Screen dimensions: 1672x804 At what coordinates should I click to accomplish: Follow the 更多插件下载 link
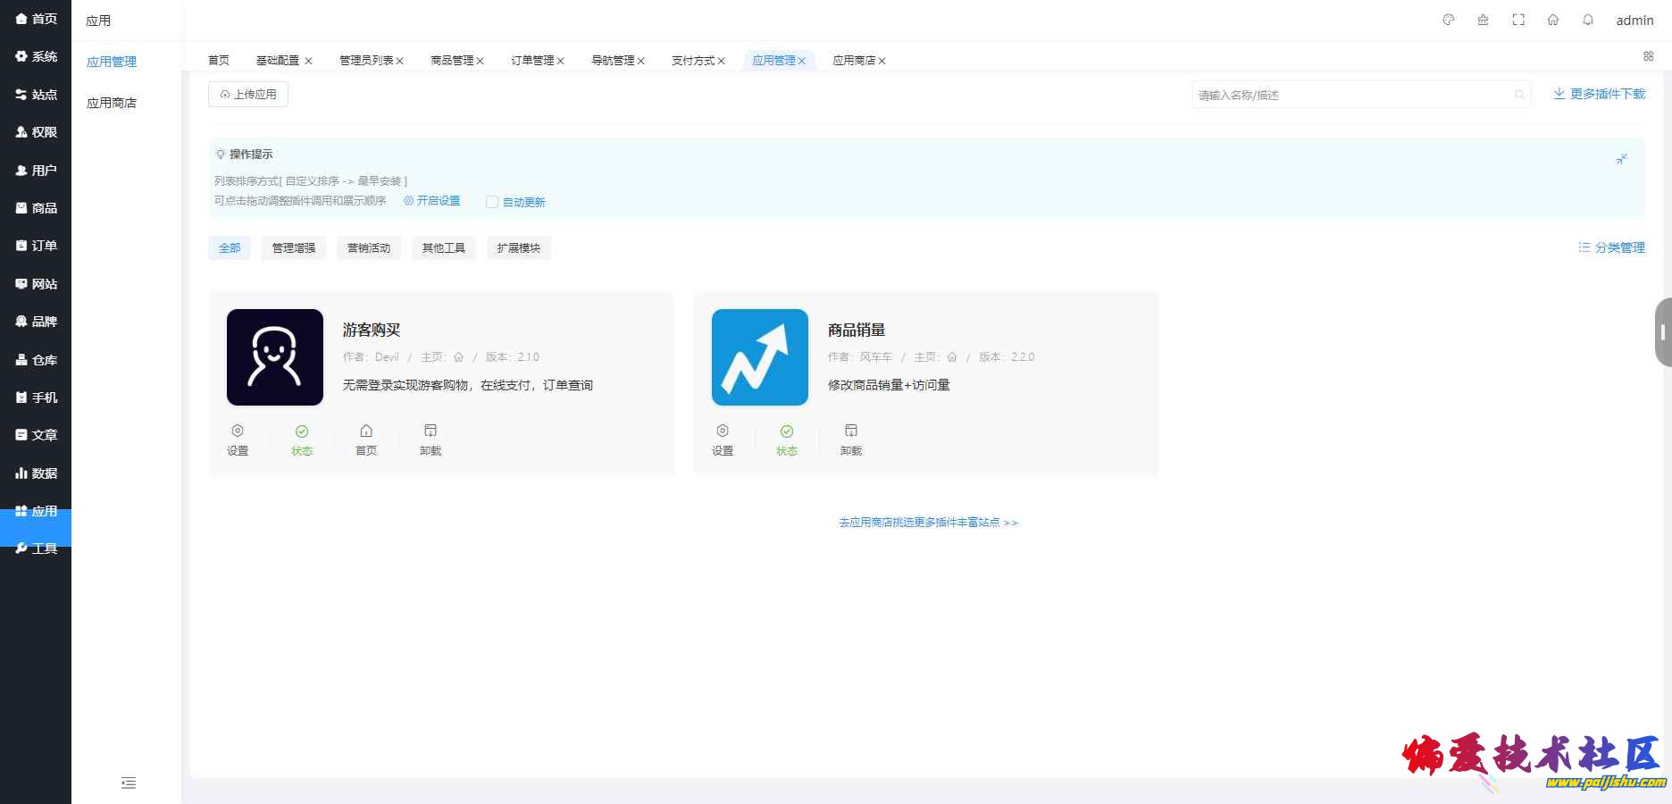(x=1599, y=94)
